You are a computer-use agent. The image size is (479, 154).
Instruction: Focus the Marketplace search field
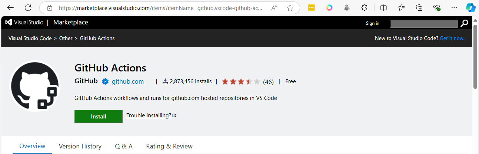click(425, 23)
